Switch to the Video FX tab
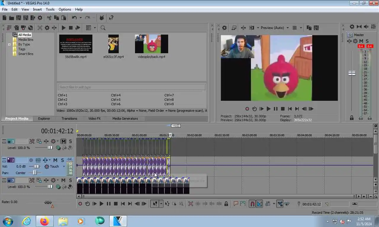 (94, 119)
